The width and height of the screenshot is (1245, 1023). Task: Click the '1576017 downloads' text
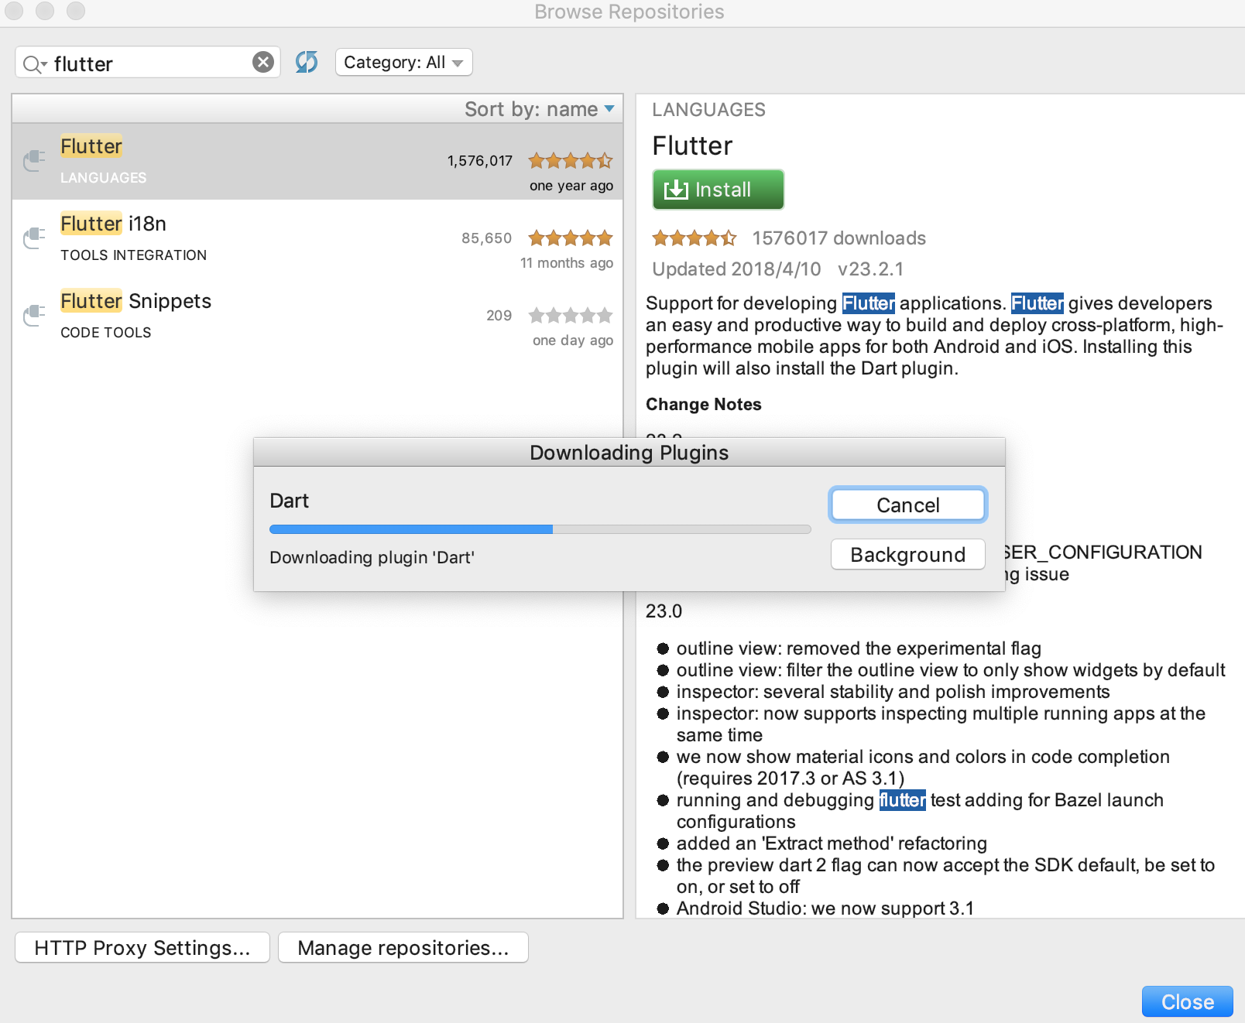(x=839, y=238)
